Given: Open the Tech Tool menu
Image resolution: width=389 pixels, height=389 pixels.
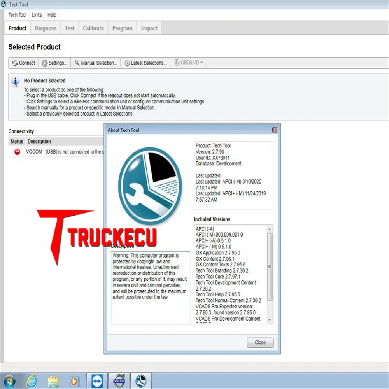Looking at the screenshot, I should 18,15.
